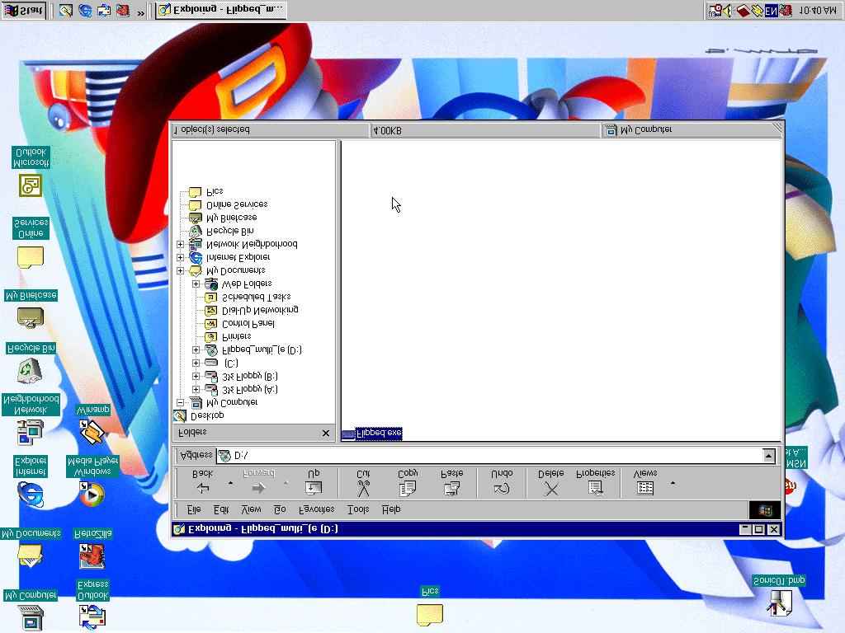Select the Sonic01.bmp desktop file icon

pos(778,602)
